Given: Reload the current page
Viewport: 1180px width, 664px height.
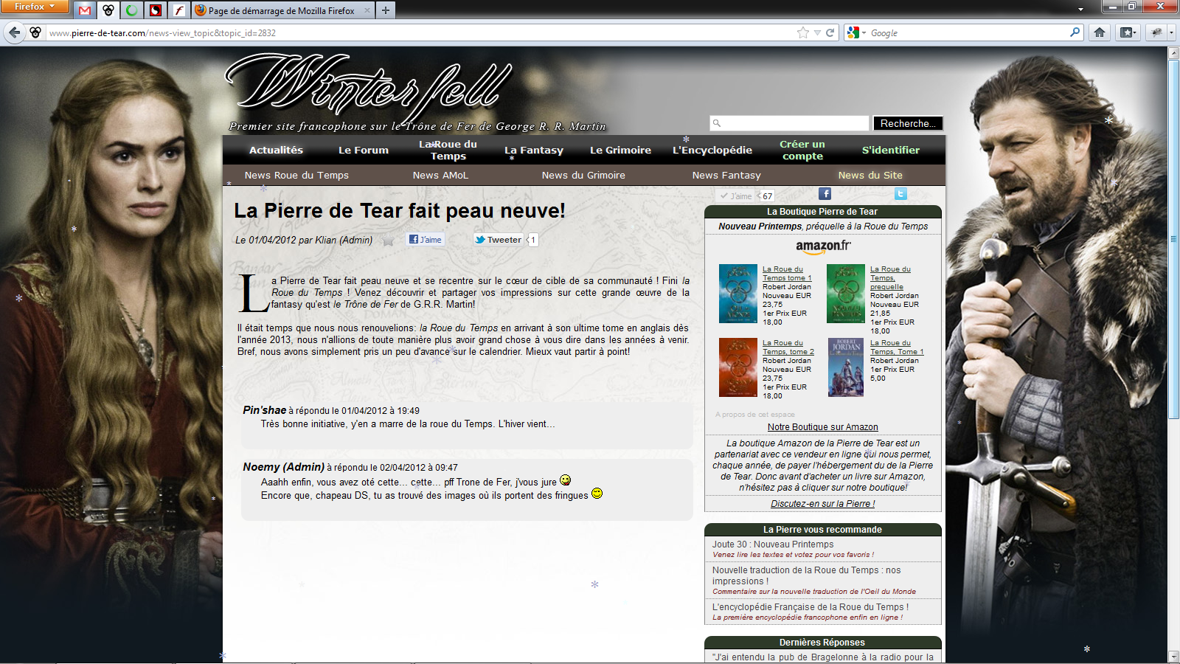Looking at the screenshot, I should pos(830,32).
